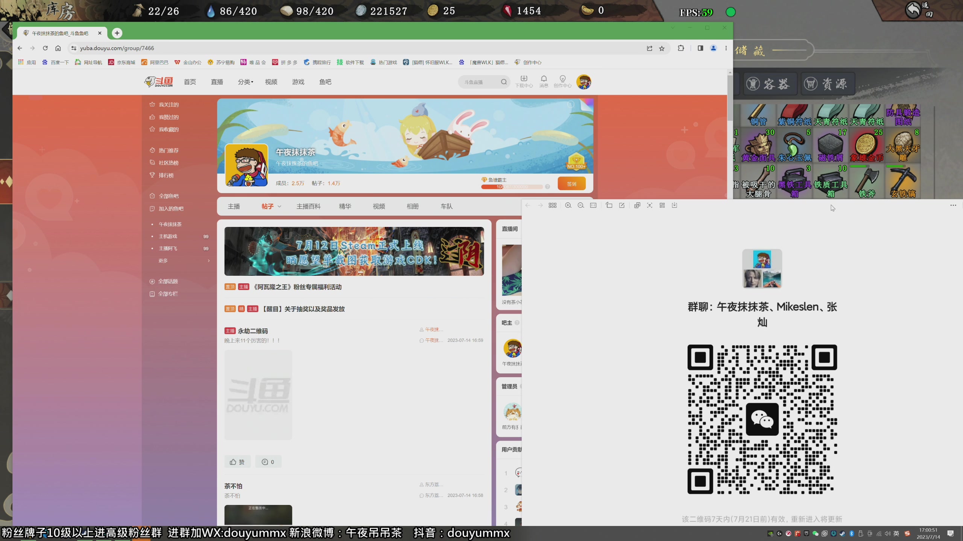The height and width of the screenshot is (541, 963).
Task: Open WeChat icon in system tray
Action: coord(815,533)
